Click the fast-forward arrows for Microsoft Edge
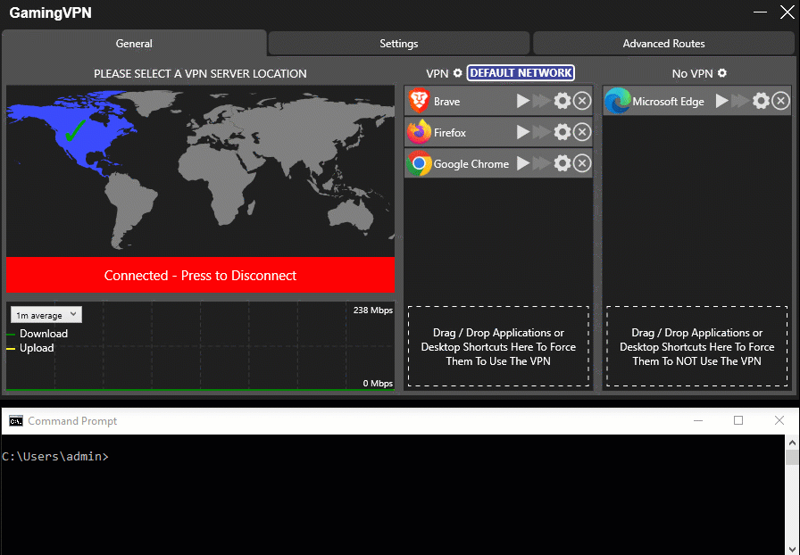800x555 pixels. point(740,102)
